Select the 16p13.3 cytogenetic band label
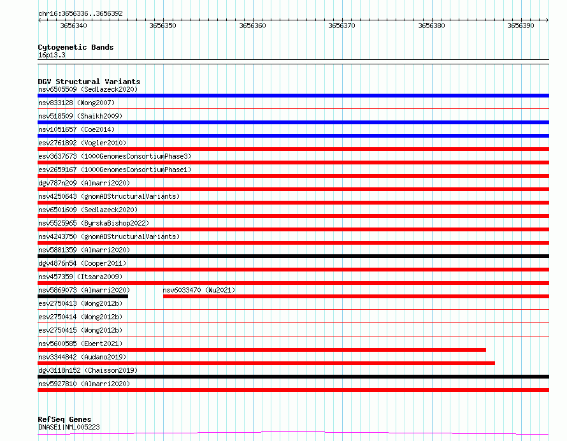Viewport: 567px width, 441px height. tap(52, 55)
